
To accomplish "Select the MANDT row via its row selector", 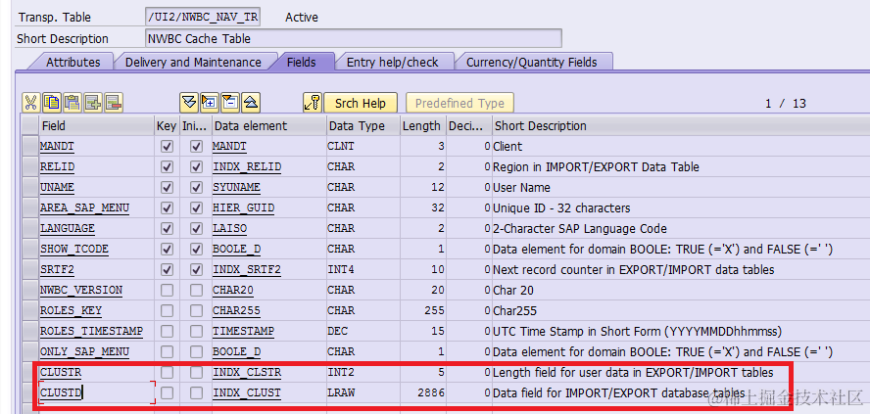I will tap(29, 146).
